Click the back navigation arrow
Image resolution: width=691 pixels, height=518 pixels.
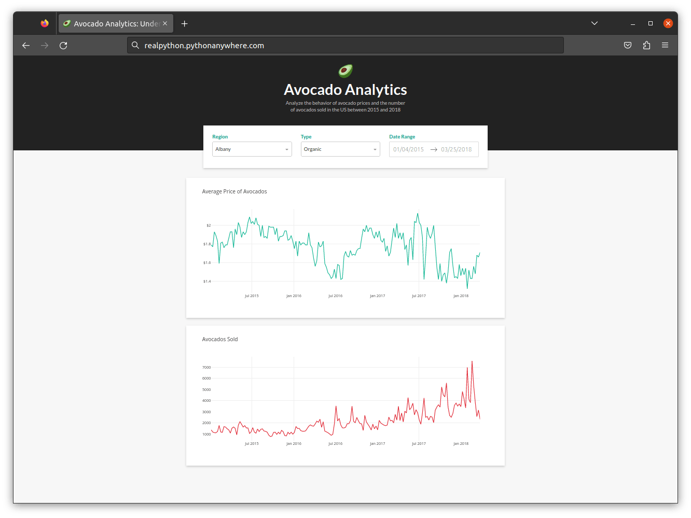pos(26,45)
